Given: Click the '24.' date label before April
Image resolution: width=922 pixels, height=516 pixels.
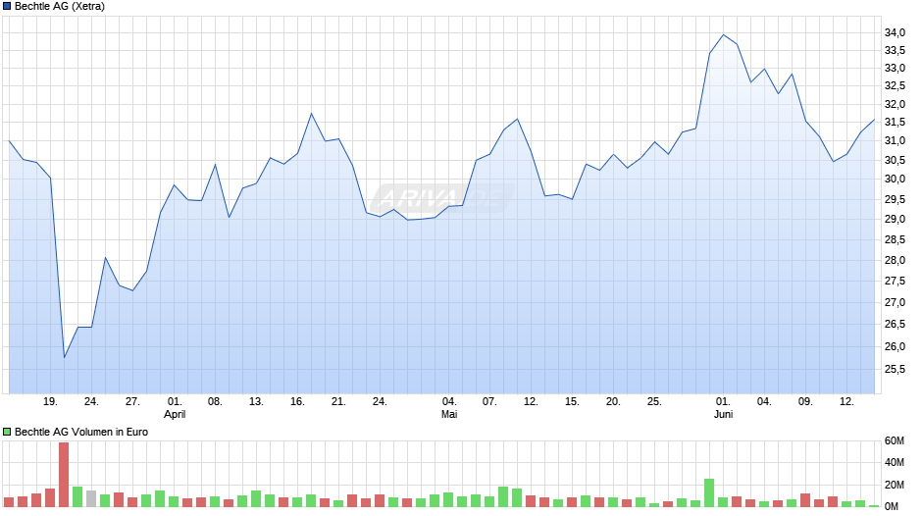Looking at the screenshot, I should pyautogui.click(x=91, y=402).
